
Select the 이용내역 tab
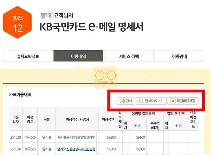(78, 56)
